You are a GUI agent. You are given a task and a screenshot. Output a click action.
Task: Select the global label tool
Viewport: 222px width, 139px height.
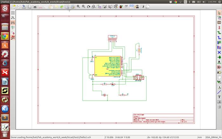219,67
